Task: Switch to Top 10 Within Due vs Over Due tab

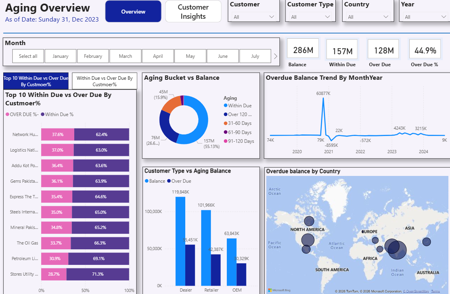Action: pos(36,81)
